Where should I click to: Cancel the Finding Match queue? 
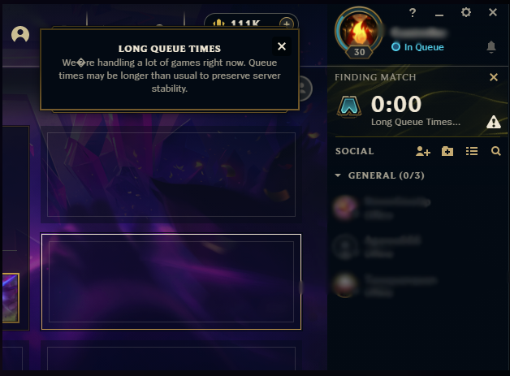coord(494,77)
